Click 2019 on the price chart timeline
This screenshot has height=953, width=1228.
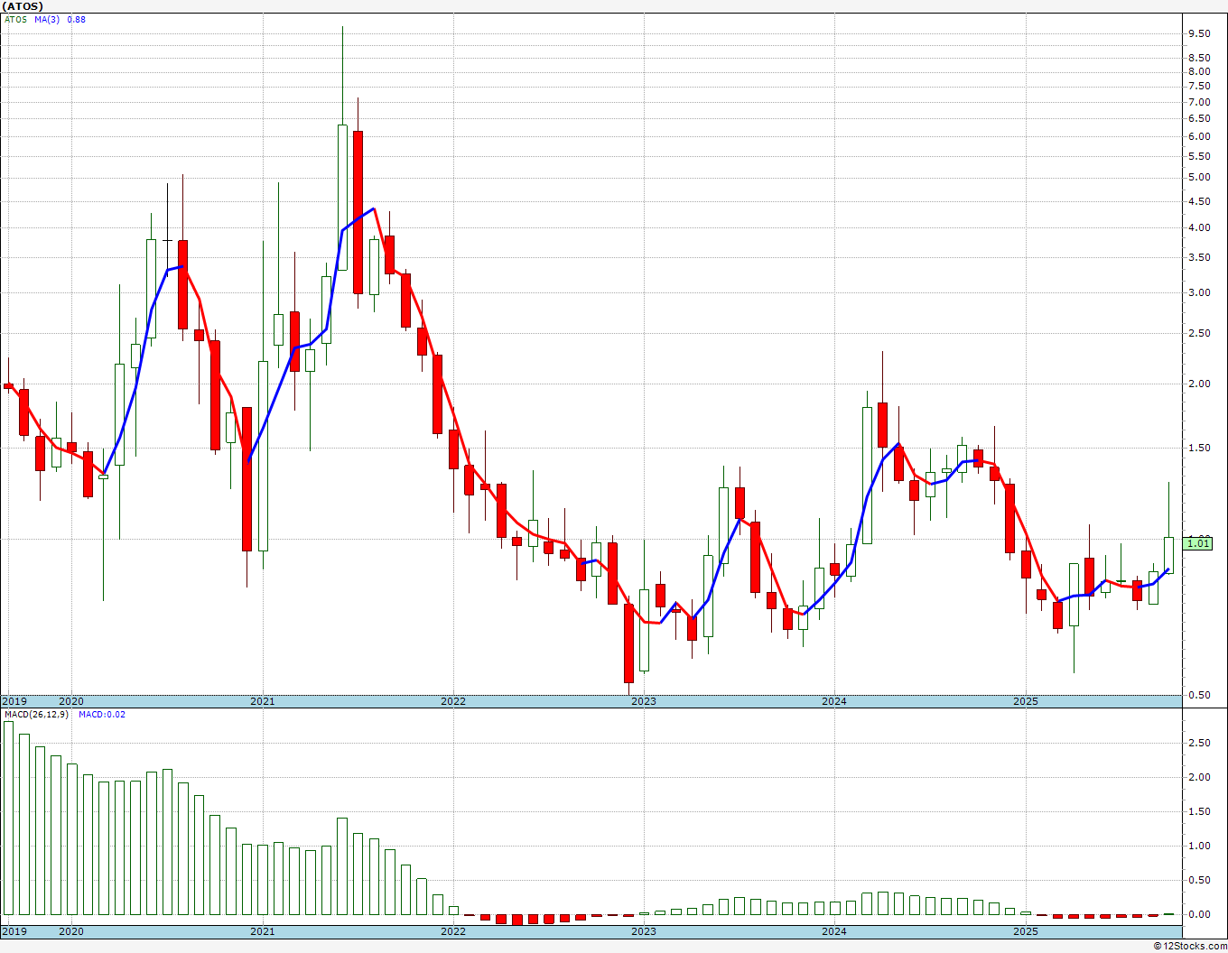(x=14, y=701)
